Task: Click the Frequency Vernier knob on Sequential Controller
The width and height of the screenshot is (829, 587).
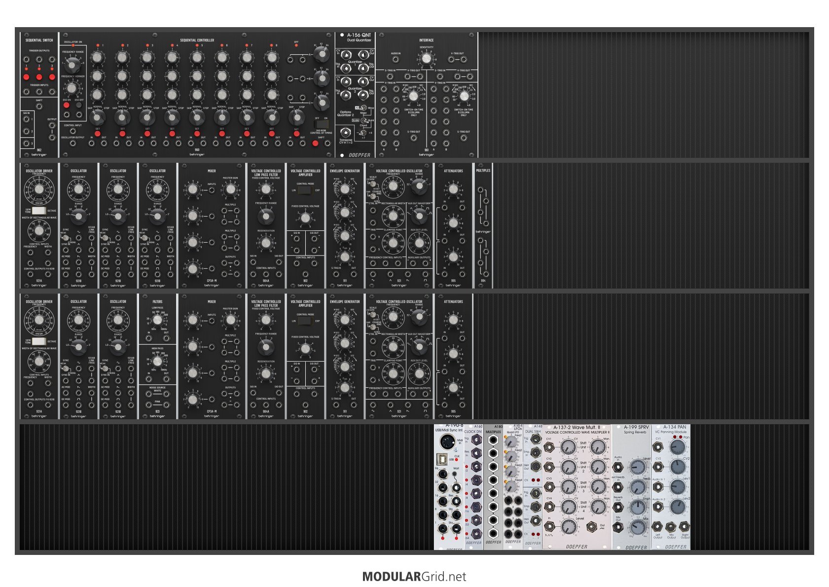Action: (72, 88)
